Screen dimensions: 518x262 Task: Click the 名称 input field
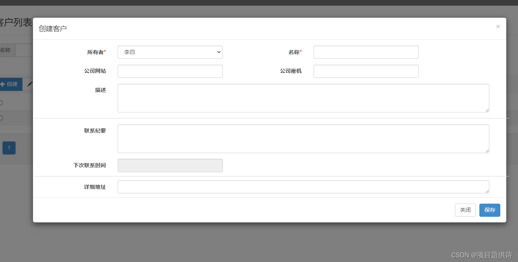(x=366, y=52)
